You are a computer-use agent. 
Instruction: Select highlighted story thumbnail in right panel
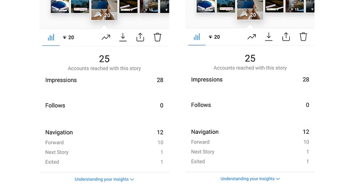[250, 10]
